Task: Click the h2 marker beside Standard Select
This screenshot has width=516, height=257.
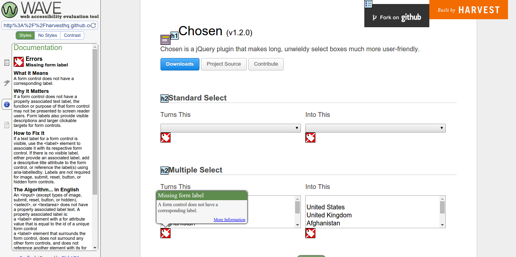Action: coord(165,98)
